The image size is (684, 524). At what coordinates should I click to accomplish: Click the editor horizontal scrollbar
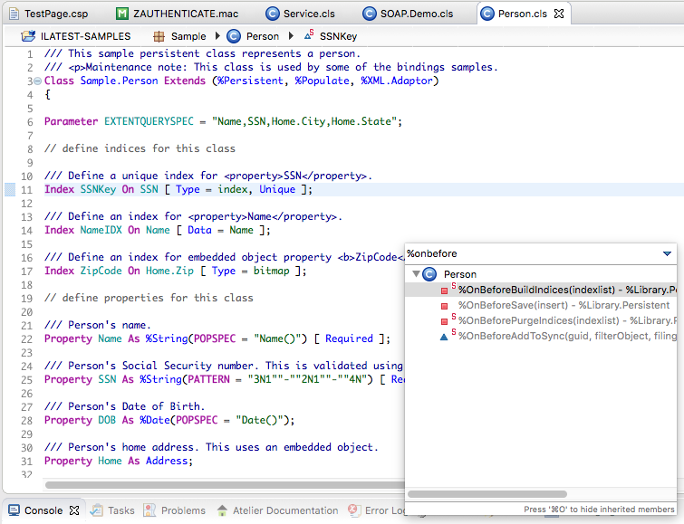tap(224, 485)
